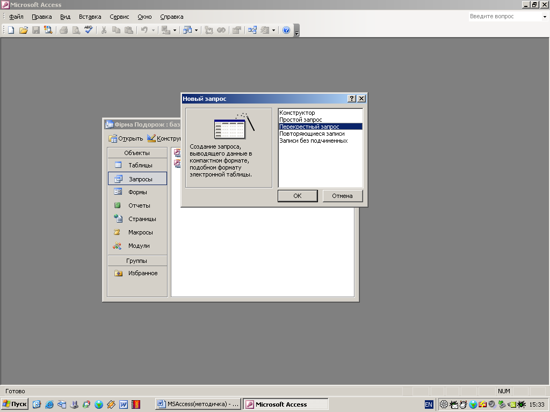The height and width of the screenshot is (412, 550).
Task: Cancel dialog with Отмена button
Action: point(342,196)
